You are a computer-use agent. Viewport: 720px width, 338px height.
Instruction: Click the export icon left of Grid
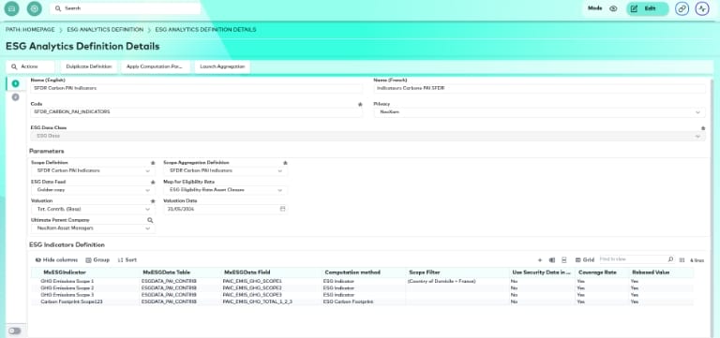pos(564,260)
